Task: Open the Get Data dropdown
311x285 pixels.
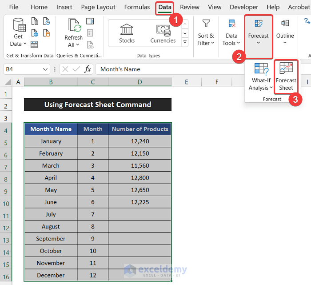Action: tap(18, 32)
